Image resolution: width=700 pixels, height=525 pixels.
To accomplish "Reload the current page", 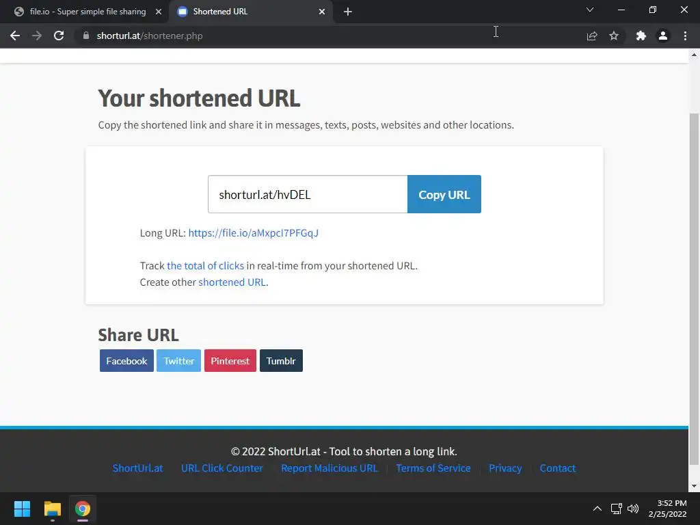I will [59, 36].
